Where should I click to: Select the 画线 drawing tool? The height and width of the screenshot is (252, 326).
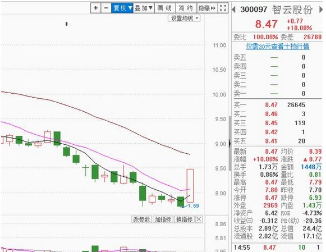165,8
